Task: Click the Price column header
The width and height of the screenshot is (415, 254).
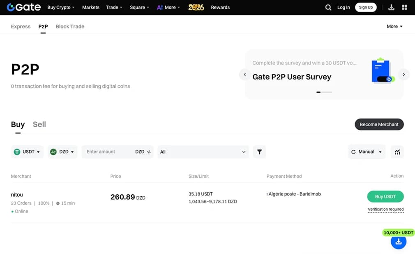Action: point(115,176)
